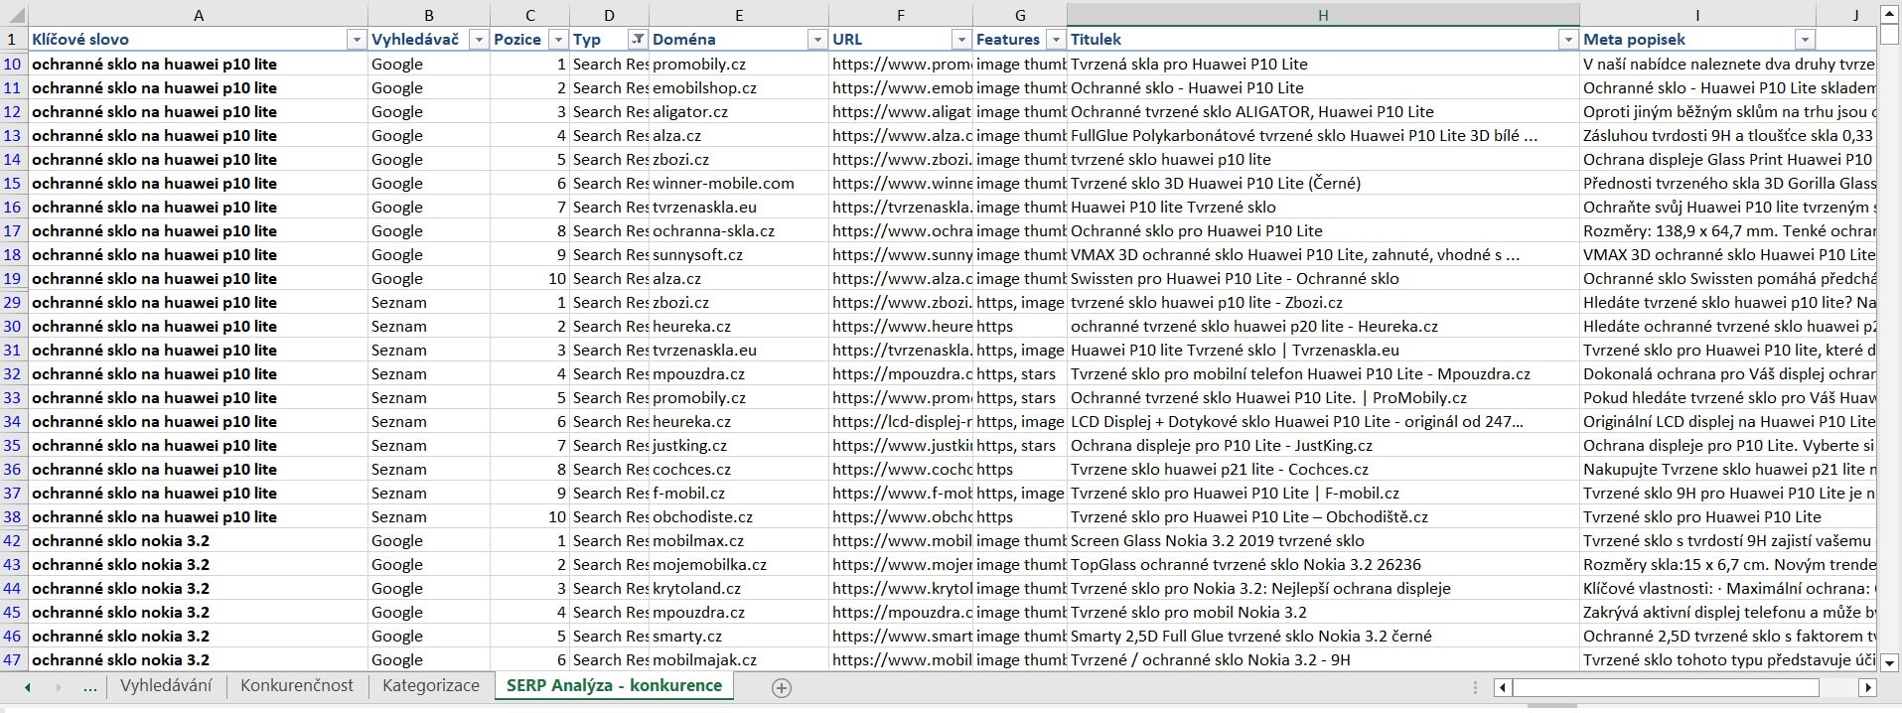Click the previous sheet navigation arrow
The height and width of the screenshot is (713, 1902).
[28, 687]
